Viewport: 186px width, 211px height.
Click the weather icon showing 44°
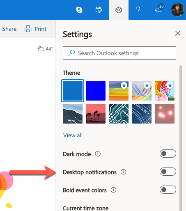(41, 49)
